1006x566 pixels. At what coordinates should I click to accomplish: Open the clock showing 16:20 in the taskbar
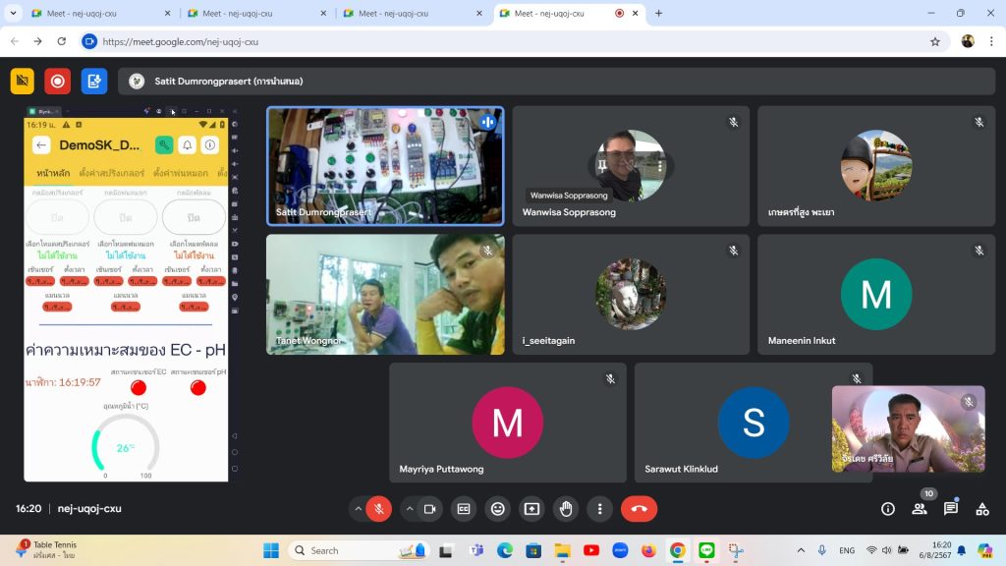tap(937, 550)
